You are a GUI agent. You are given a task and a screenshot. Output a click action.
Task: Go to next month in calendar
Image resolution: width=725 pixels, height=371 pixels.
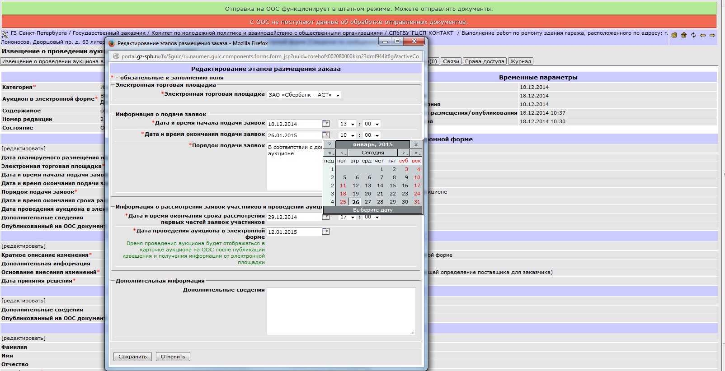pyautogui.click(x=404, y=153)
